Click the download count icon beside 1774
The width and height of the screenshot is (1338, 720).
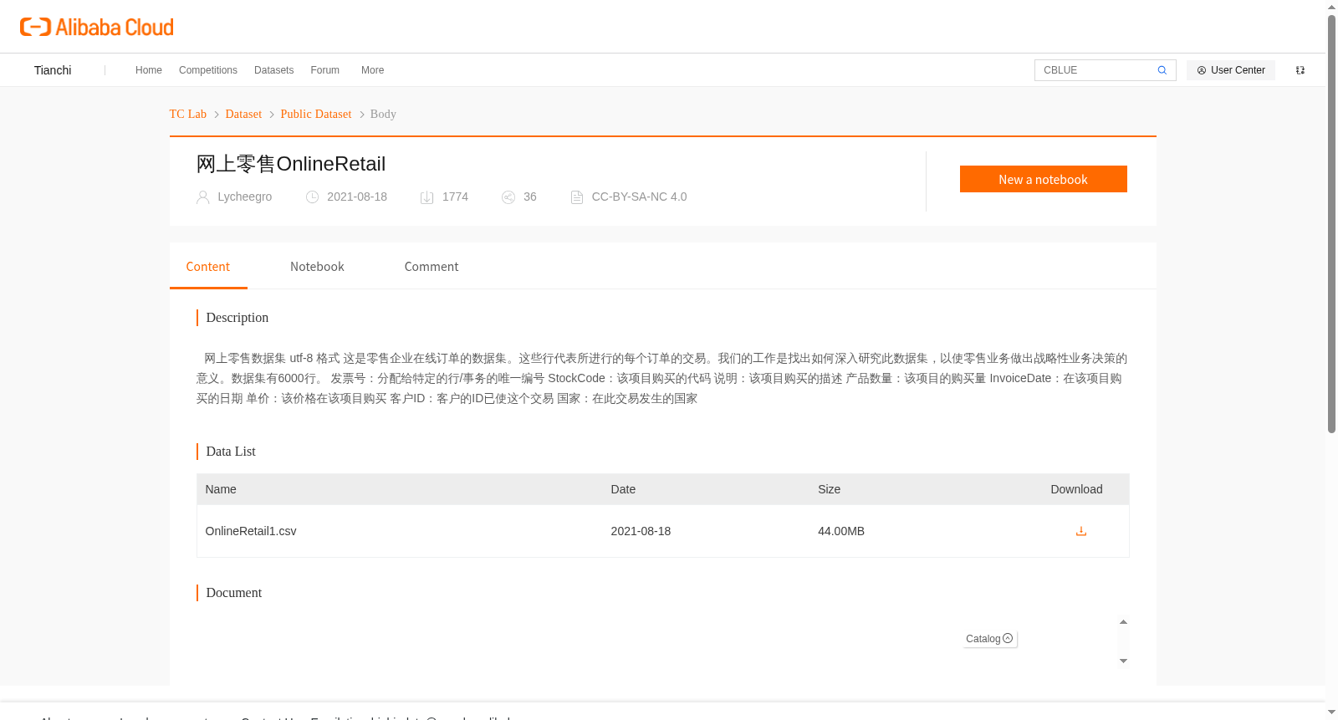click(427, 197)
